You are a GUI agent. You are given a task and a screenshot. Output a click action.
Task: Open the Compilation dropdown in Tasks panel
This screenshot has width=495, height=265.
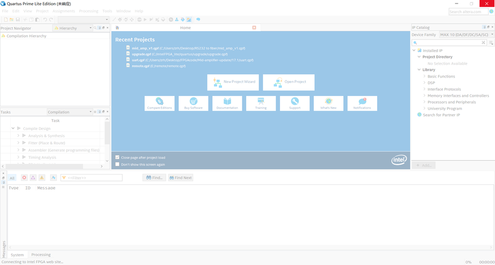click(69, 112)
